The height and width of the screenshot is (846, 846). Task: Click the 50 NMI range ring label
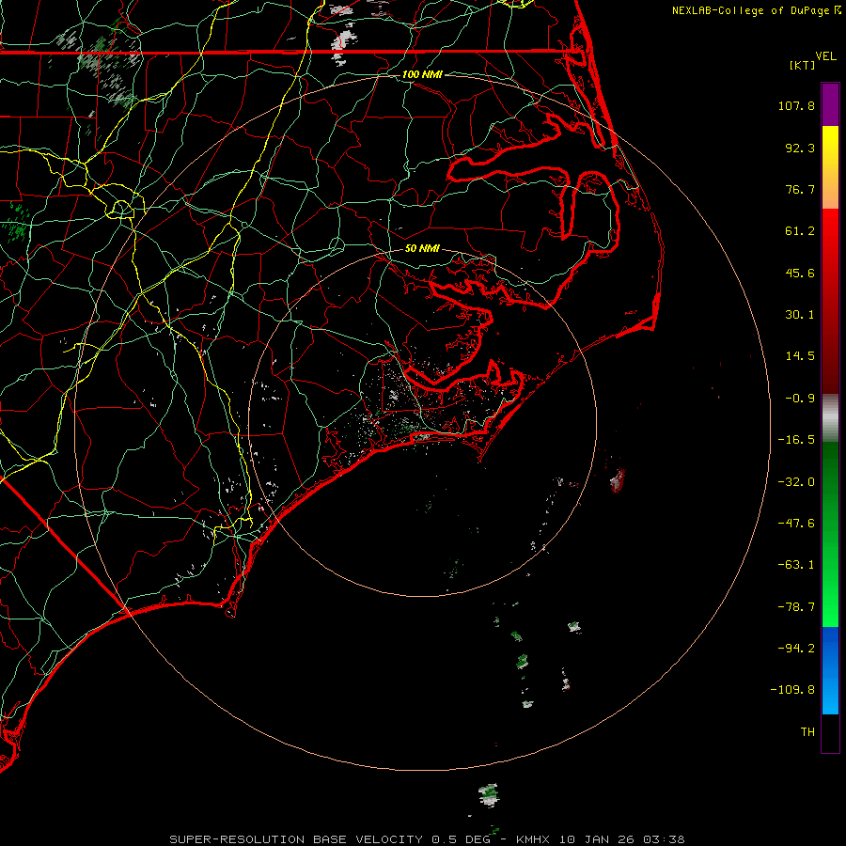point(421,249)
